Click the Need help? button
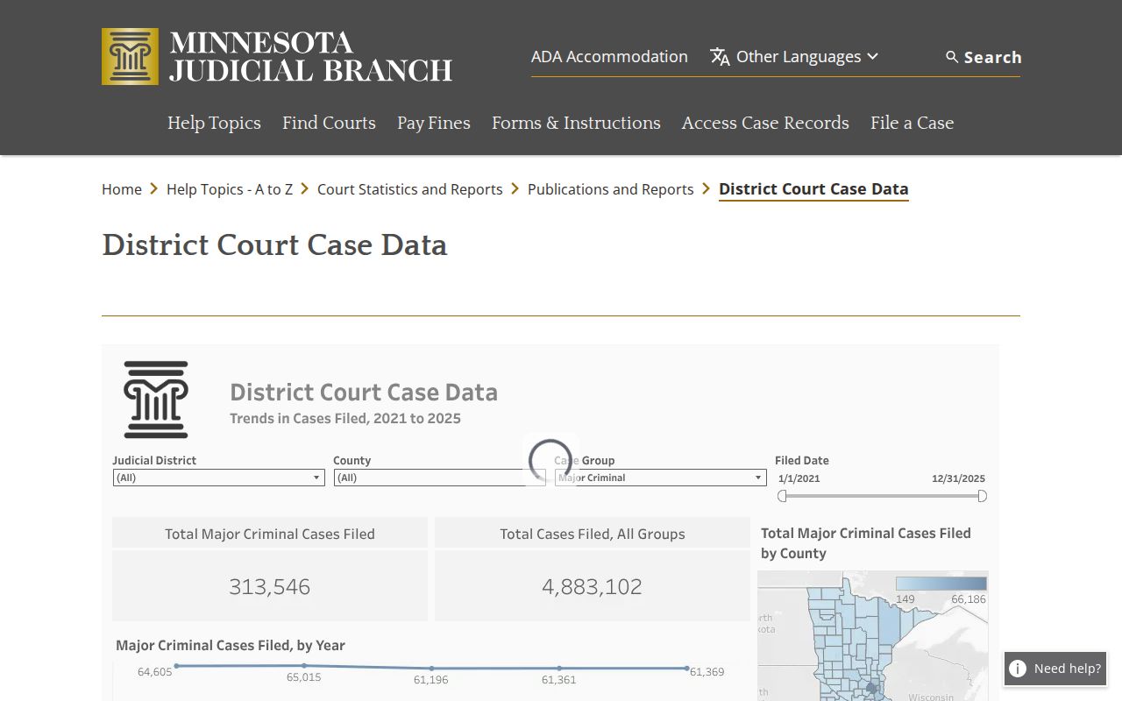 (1055, 669)
